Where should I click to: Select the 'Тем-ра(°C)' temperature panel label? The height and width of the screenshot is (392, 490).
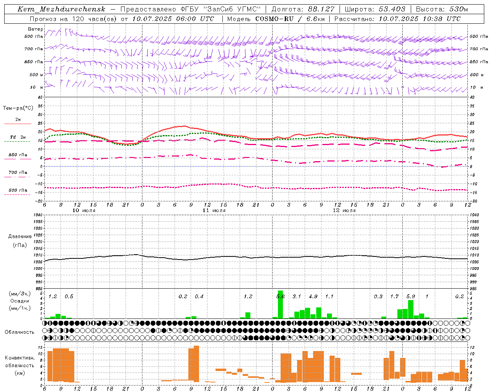18,108
